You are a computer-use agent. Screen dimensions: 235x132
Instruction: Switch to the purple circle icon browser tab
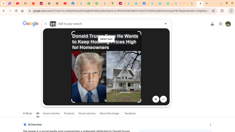click(x=10, y=3)
